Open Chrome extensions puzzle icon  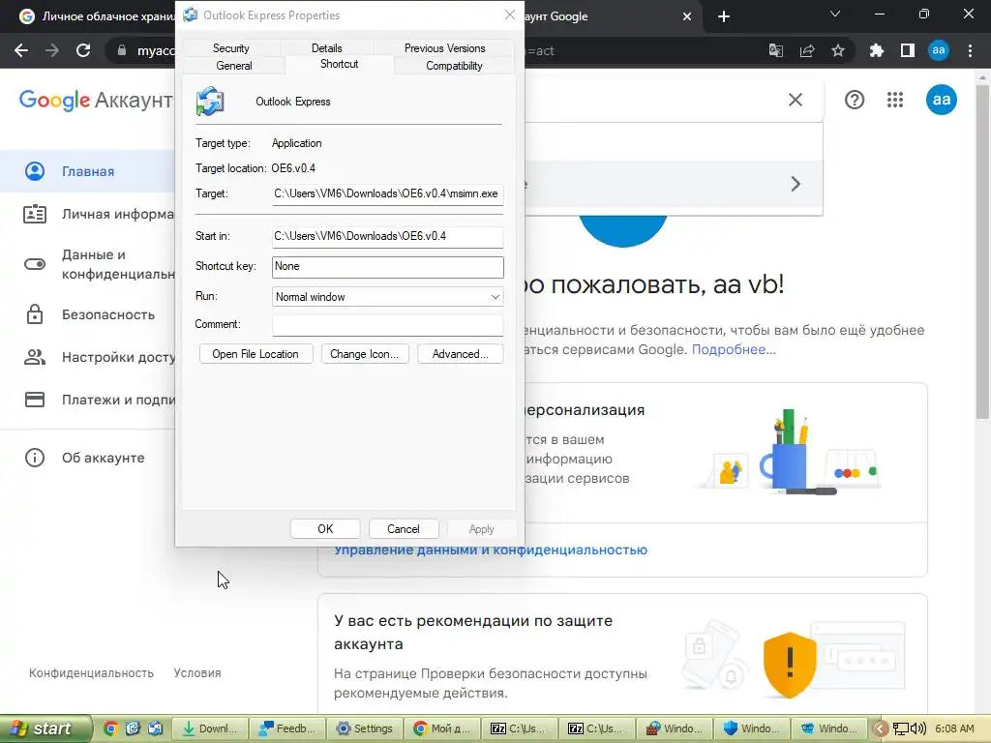(877, 50)
